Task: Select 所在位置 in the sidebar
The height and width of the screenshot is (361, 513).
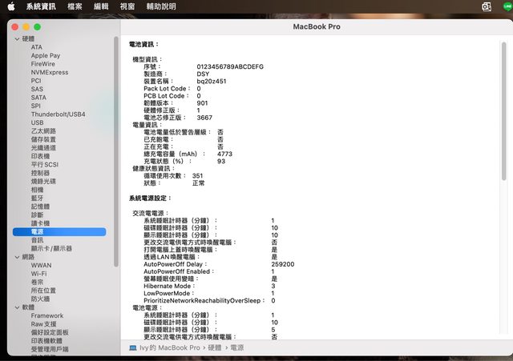Action: click(43, 291)
